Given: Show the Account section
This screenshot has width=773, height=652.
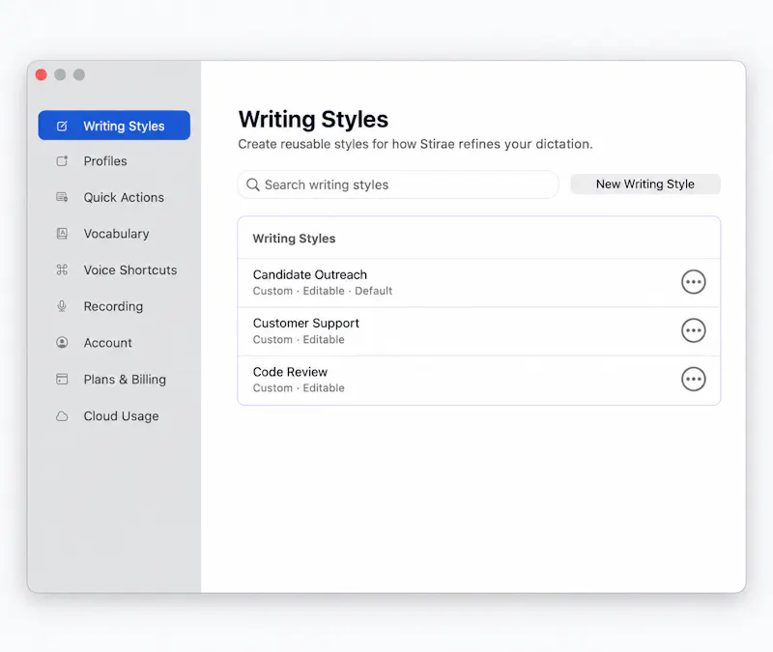Looking at the screenshot, I should coord(114,343).
